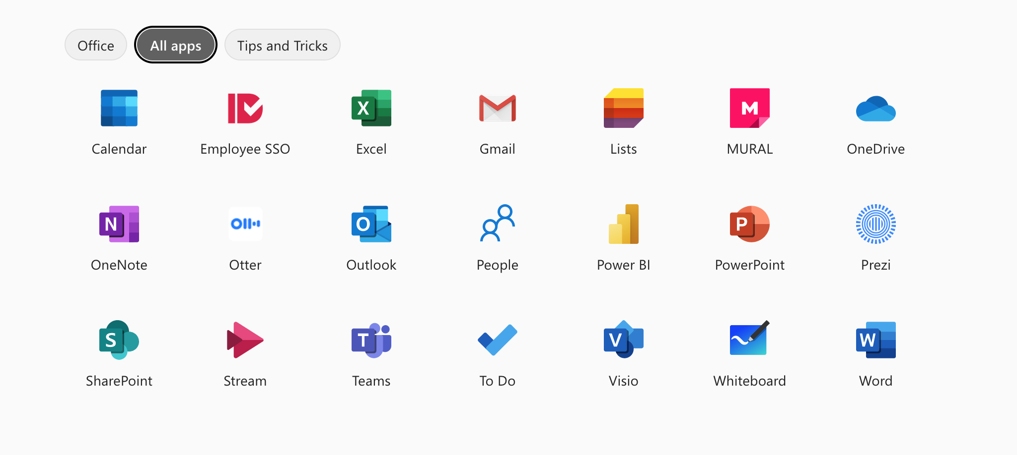
Task: Launch the MURAL app
Action: click(x=749, y=108)
